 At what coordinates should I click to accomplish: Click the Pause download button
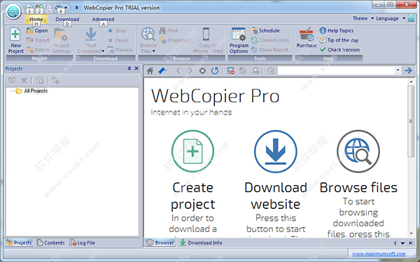click(x=118, y=41)
